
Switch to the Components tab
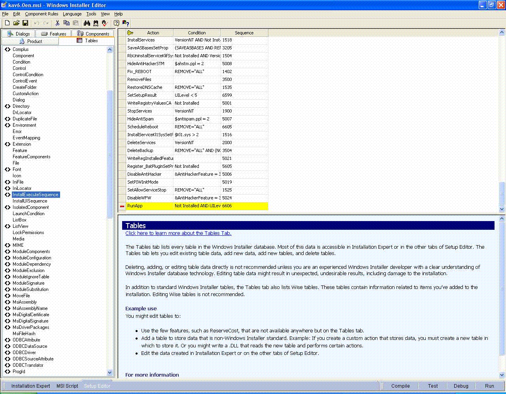93,34
